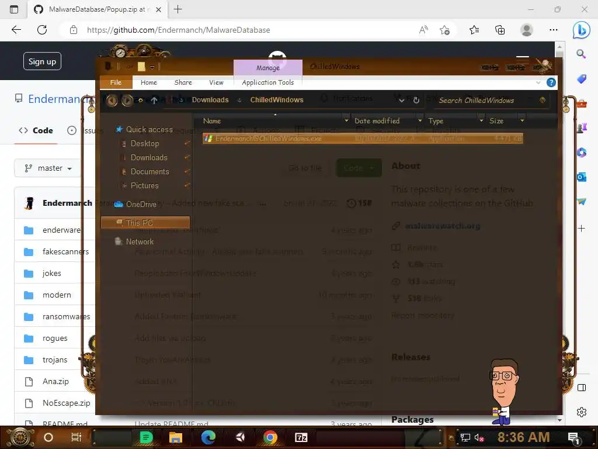Refresh the Edge page
This screenshot has width=598, height=449.
[42, 30]
